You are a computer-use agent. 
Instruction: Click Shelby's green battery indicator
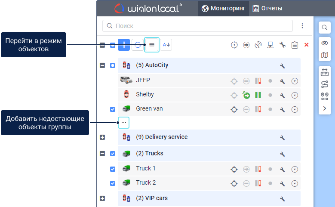point(258,95)
